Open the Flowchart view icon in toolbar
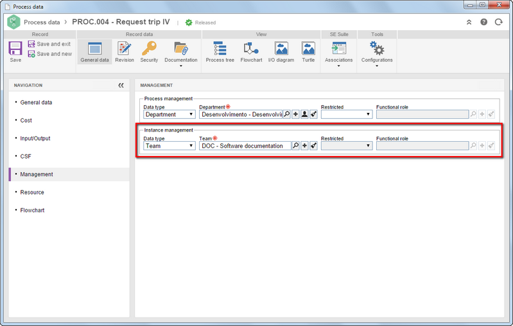 (251, 52)
